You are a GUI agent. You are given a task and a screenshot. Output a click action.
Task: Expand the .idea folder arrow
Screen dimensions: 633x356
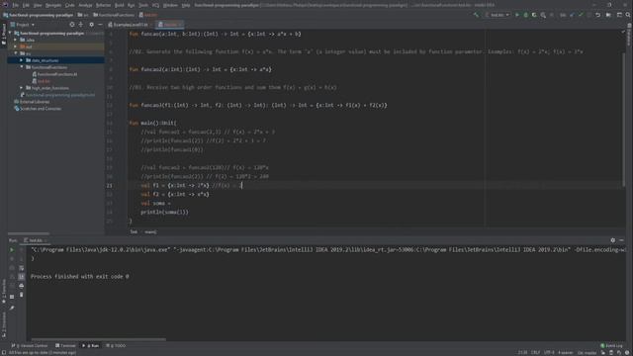[x=16, y=40]
